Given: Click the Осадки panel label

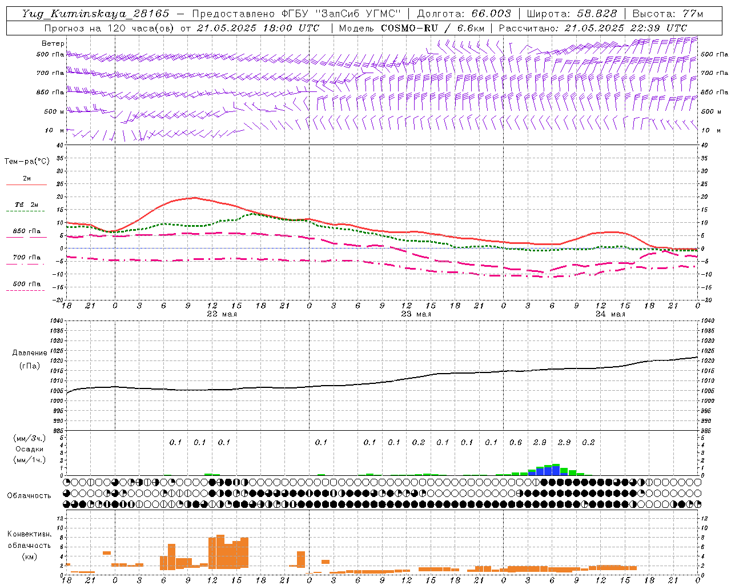Looking at the screenshot, I should [29, 449].
